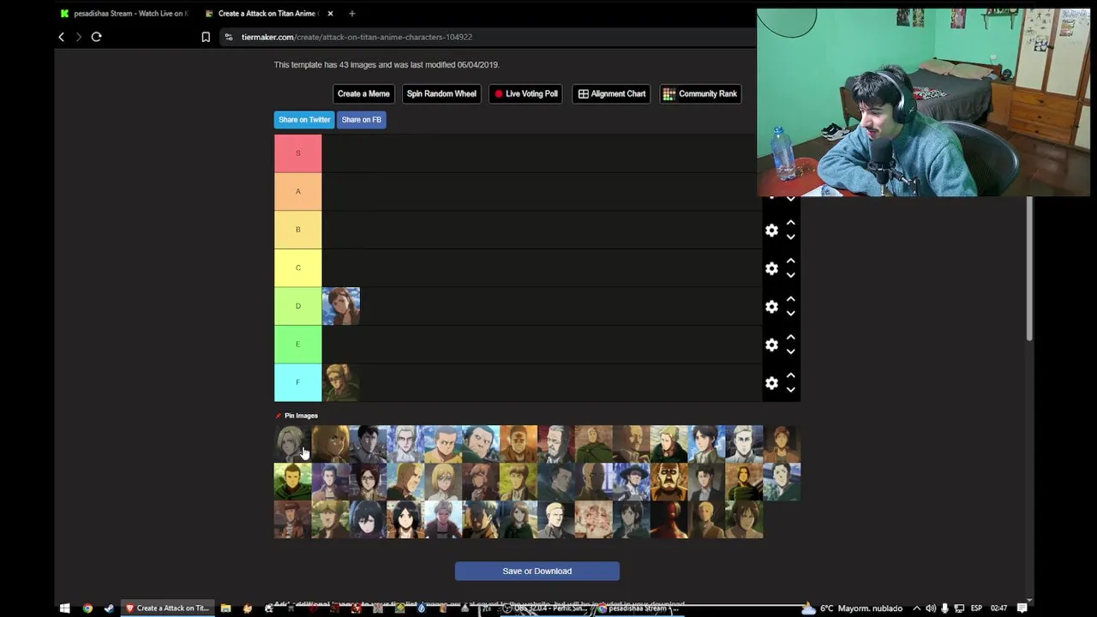Pick the Colossal Titan red skinless image
Viewport: 1097px width, 617px height.
[x=668, y=519]
